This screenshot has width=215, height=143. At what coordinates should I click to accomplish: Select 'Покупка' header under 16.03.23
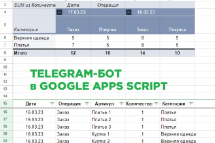(x=177, y=25)
